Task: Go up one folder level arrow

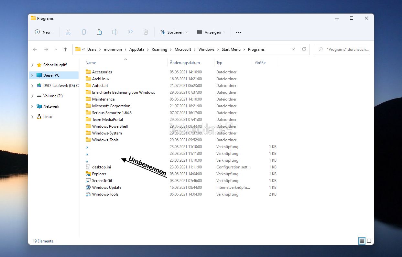Action: tap(65, 49)
